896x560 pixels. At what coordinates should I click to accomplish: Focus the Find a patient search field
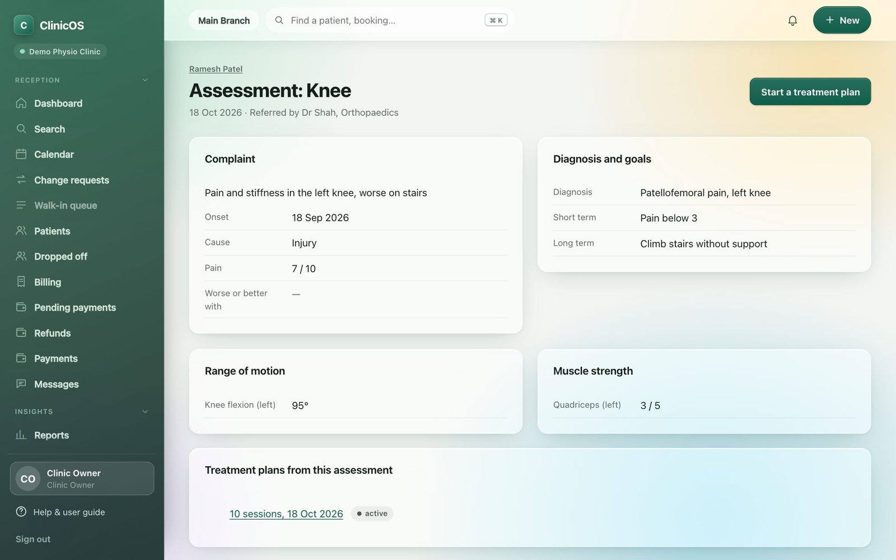coord(390,20)
